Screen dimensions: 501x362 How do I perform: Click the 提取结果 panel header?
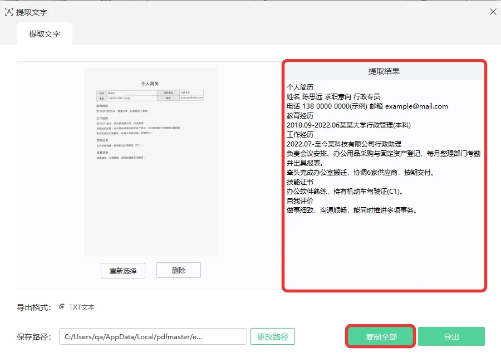click(x=384, y=71)
